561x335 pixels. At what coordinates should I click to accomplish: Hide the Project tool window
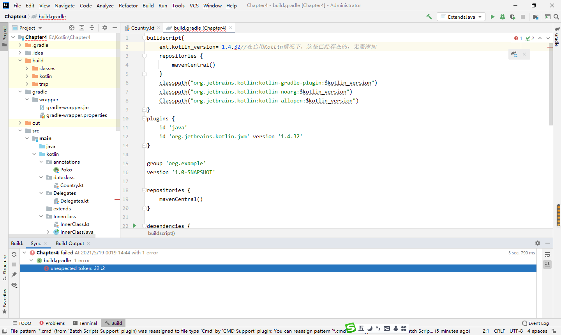pyautogui.click(x=115, y=28)
